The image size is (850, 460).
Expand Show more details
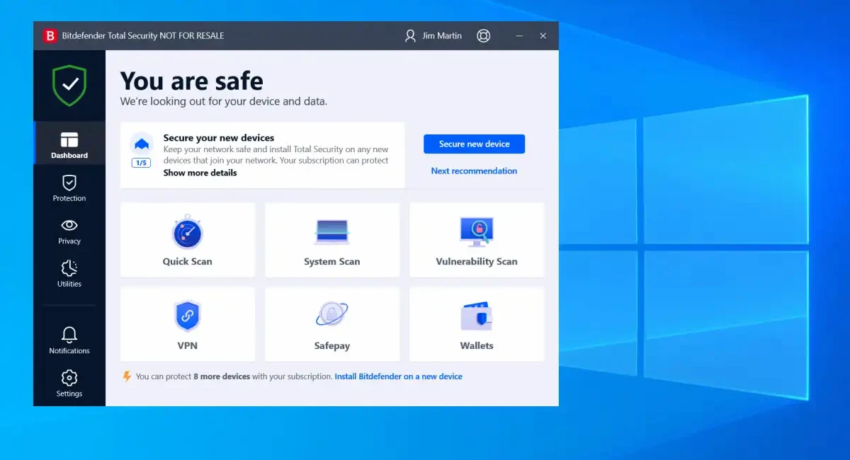[200, 173]
